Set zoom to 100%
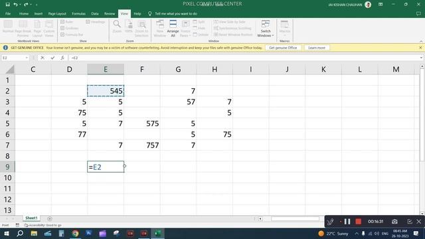Screen dimensions: 425x239 point(129,27)
